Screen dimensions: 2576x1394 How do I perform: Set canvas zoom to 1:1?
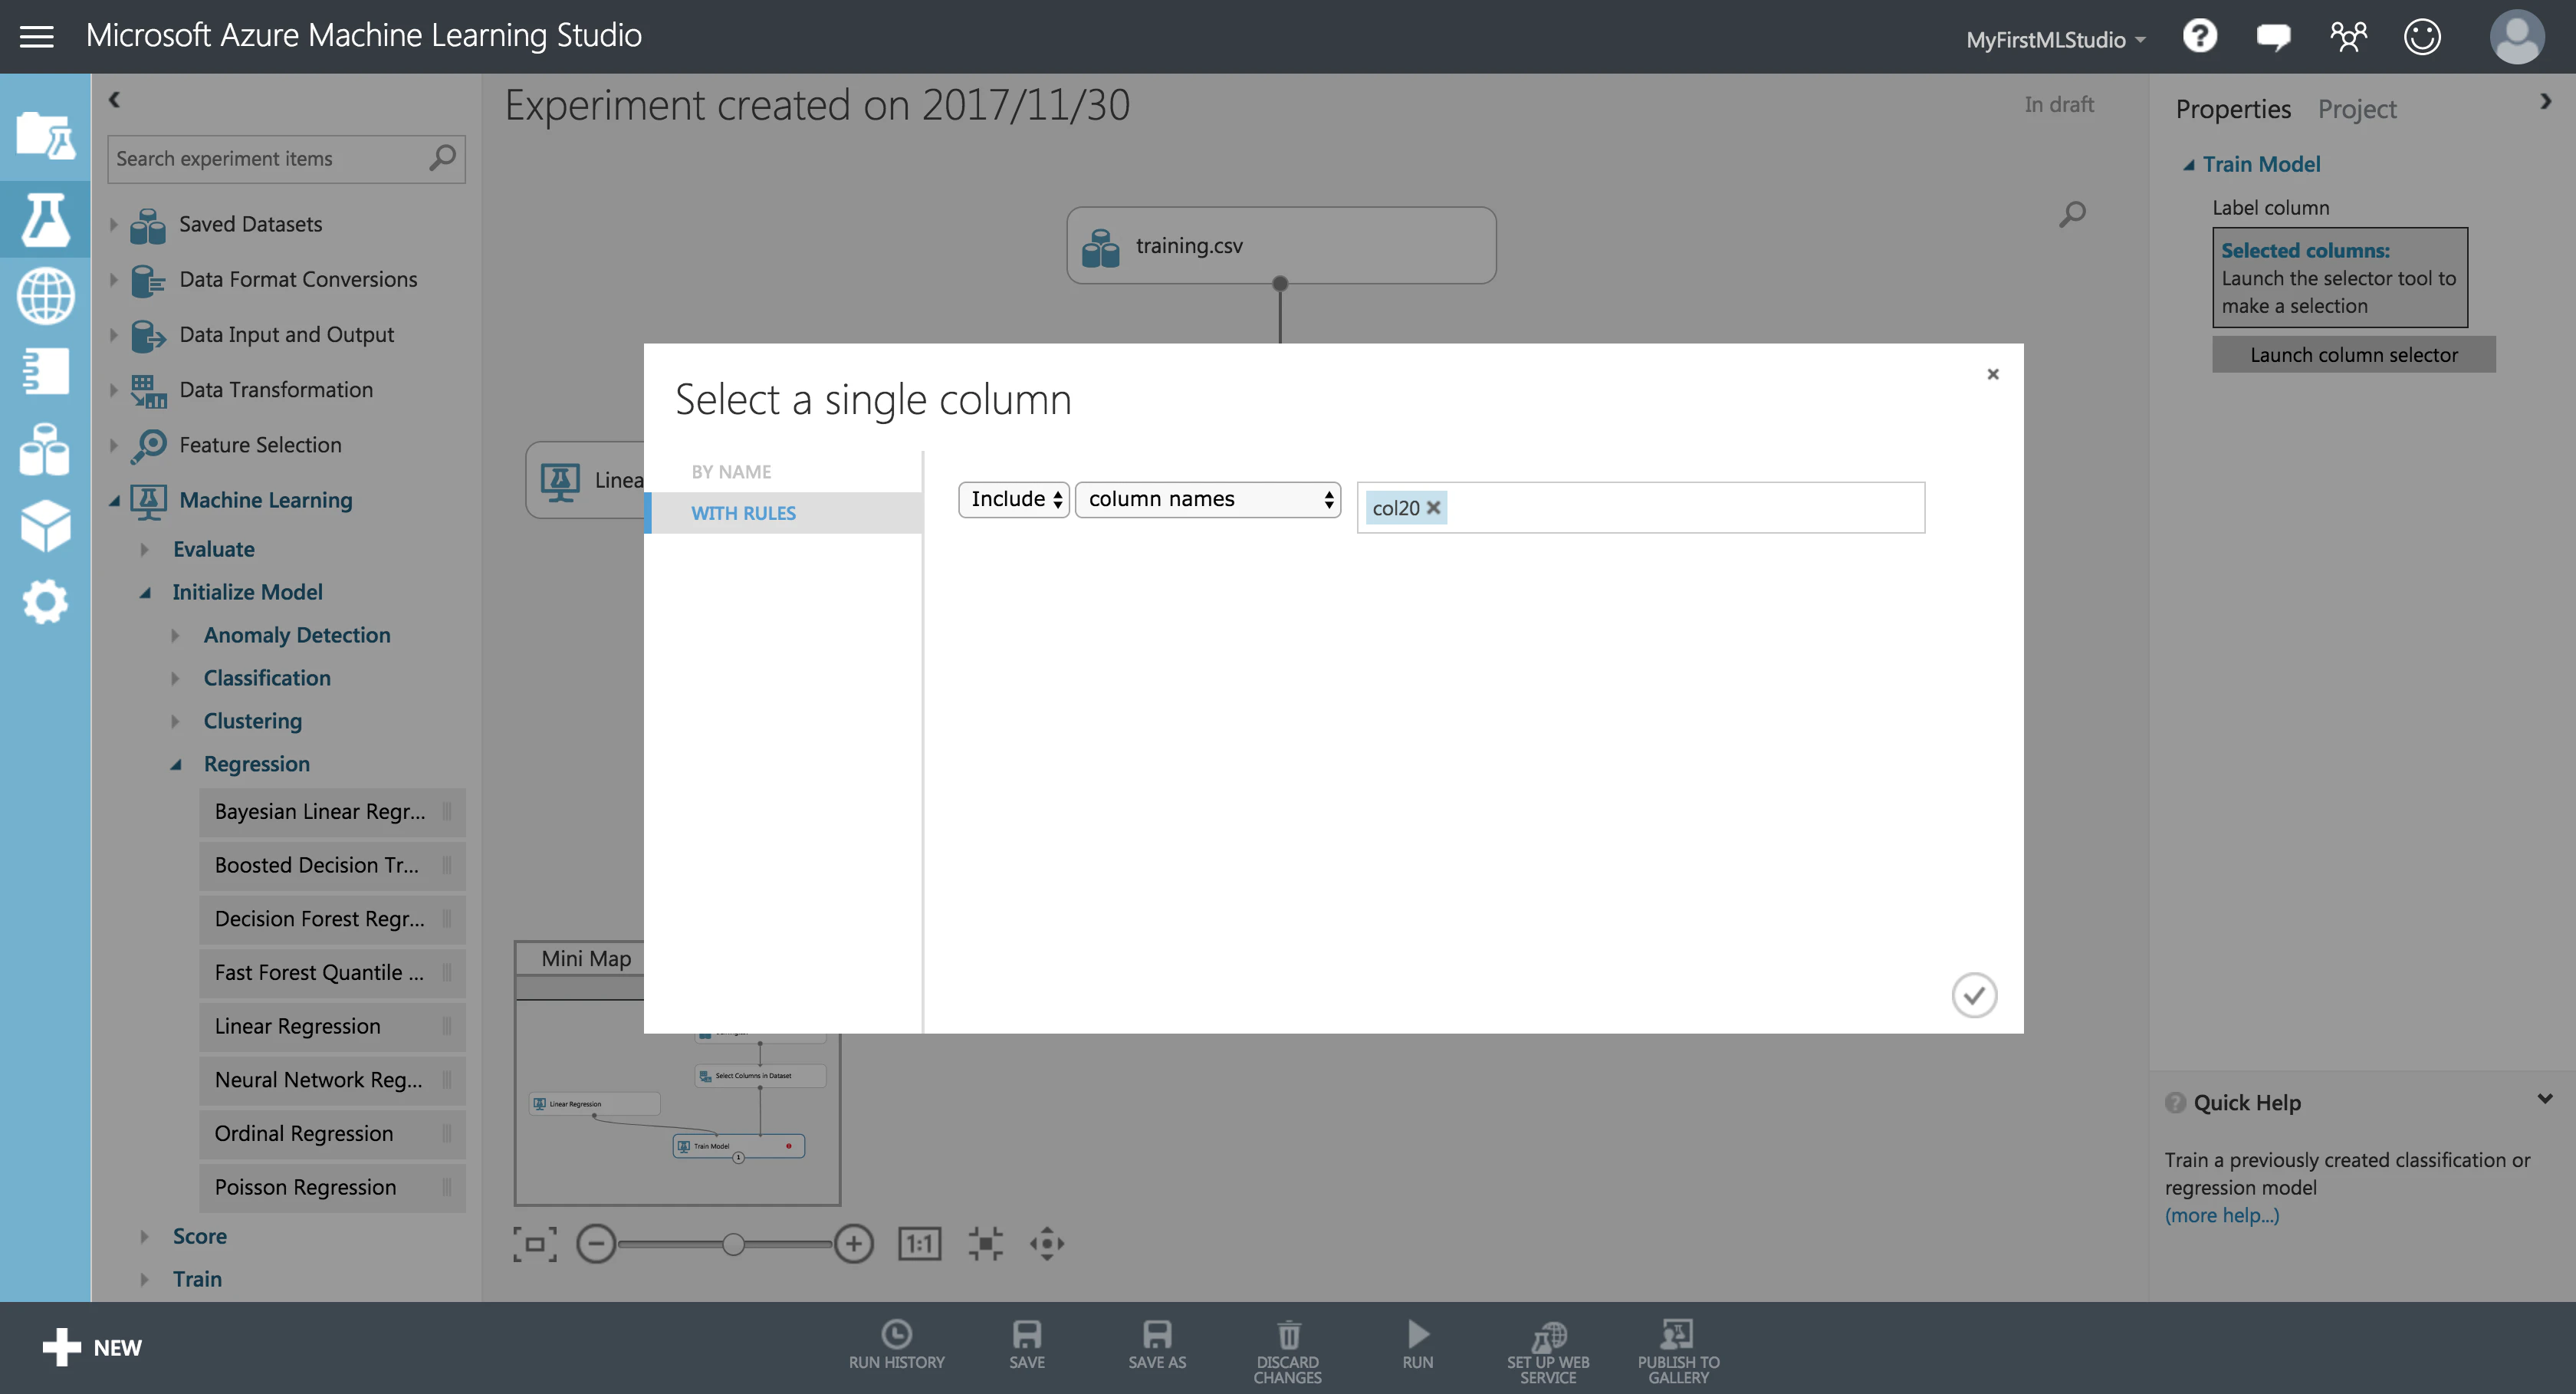pos(919,1244)
